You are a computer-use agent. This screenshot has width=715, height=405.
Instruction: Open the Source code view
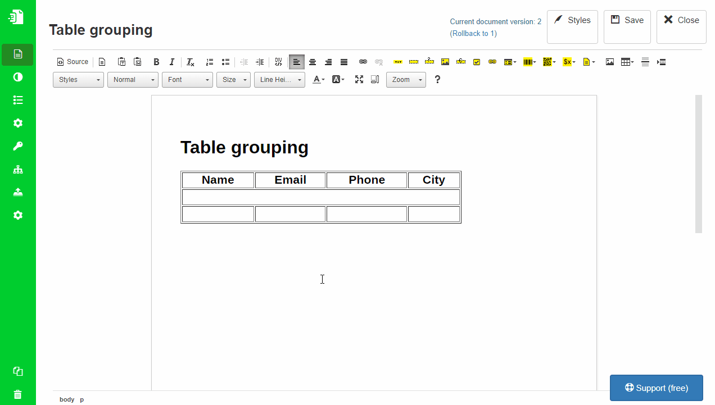[x=72, y=62]
